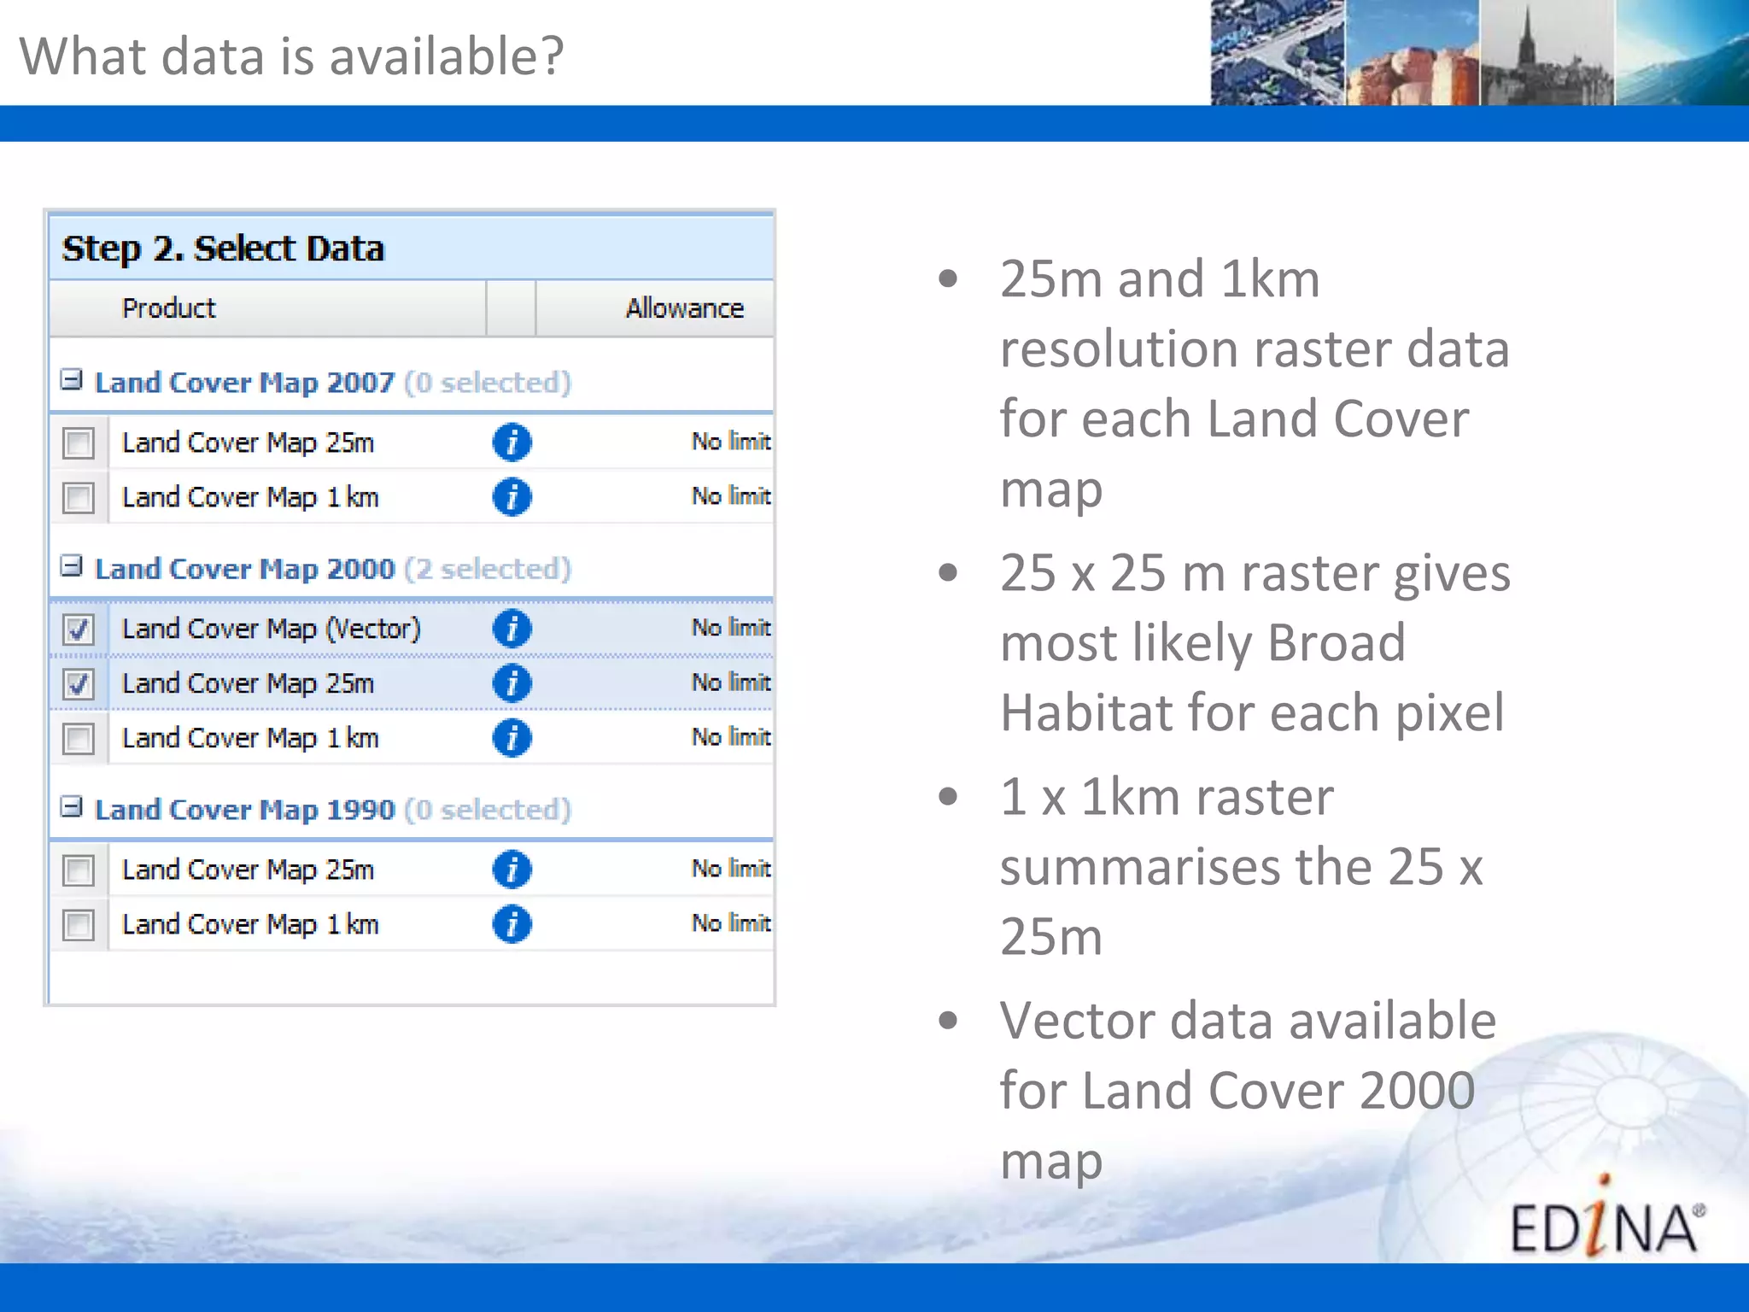Screen dimensions: 1749x1312
Task: Click the Step 2. Select Data heading
Action: pos(223,249)
